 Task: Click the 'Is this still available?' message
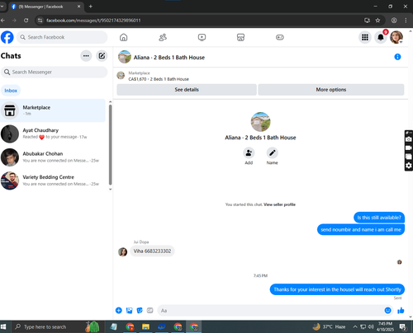coord(379,218)
